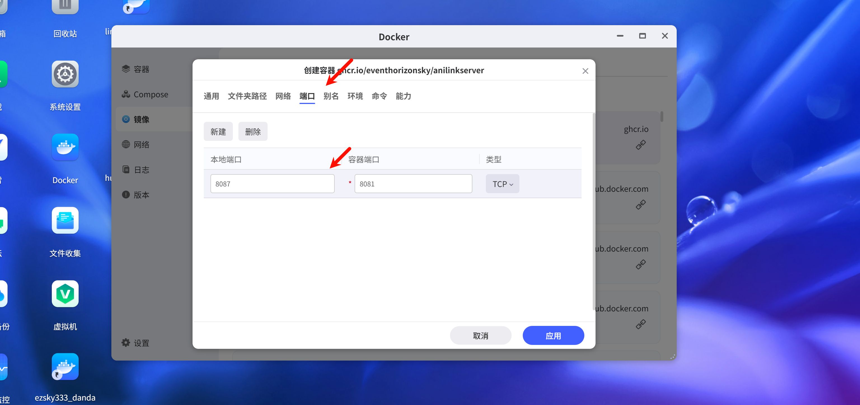
Task: Switch to the 能力 tab
Action: (x=403, y=96)
